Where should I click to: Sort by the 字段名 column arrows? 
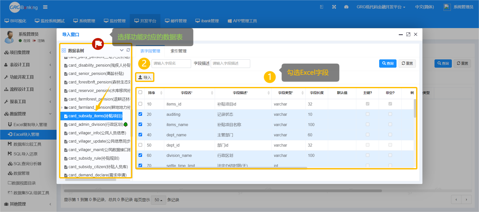[212, 93]
